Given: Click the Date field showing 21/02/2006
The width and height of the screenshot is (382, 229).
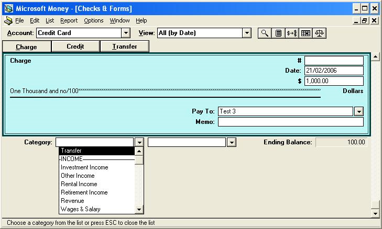Looking at the screenshot, I should 334,71.
